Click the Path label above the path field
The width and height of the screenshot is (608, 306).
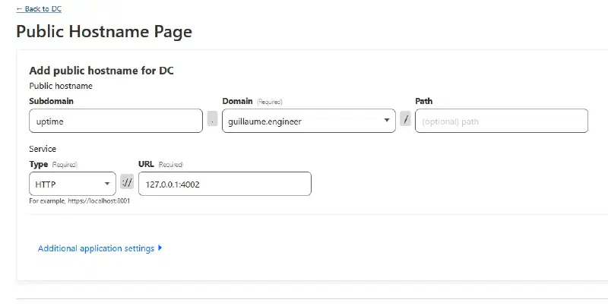click(424, 101)
